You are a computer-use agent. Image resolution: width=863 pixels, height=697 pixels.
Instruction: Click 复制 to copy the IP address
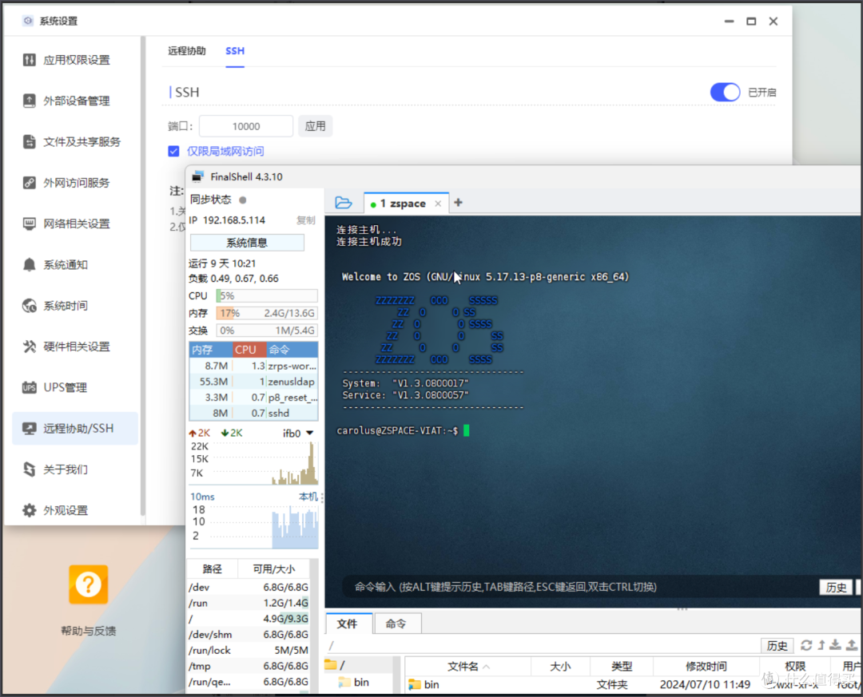305,220
